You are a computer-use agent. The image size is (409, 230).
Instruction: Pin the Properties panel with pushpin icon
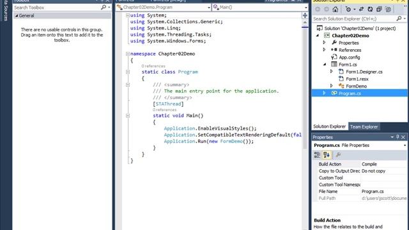point(397,137)
